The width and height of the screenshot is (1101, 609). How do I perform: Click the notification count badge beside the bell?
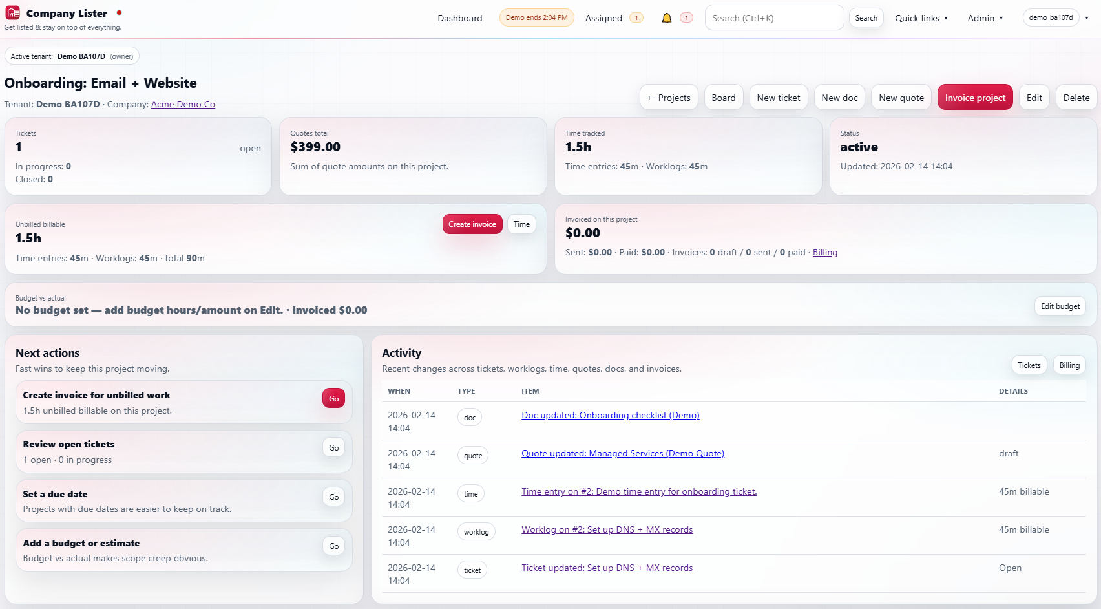point(686,17)
